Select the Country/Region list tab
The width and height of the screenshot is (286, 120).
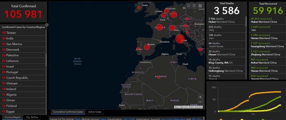pyautogui.click(x=12, y=117)
